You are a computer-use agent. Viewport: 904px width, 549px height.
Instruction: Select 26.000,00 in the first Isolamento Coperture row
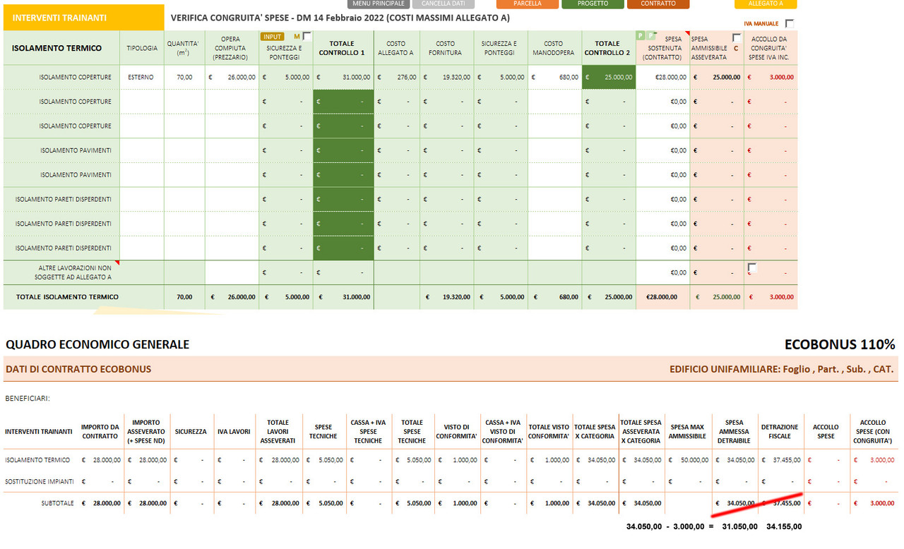click(232, 77)
